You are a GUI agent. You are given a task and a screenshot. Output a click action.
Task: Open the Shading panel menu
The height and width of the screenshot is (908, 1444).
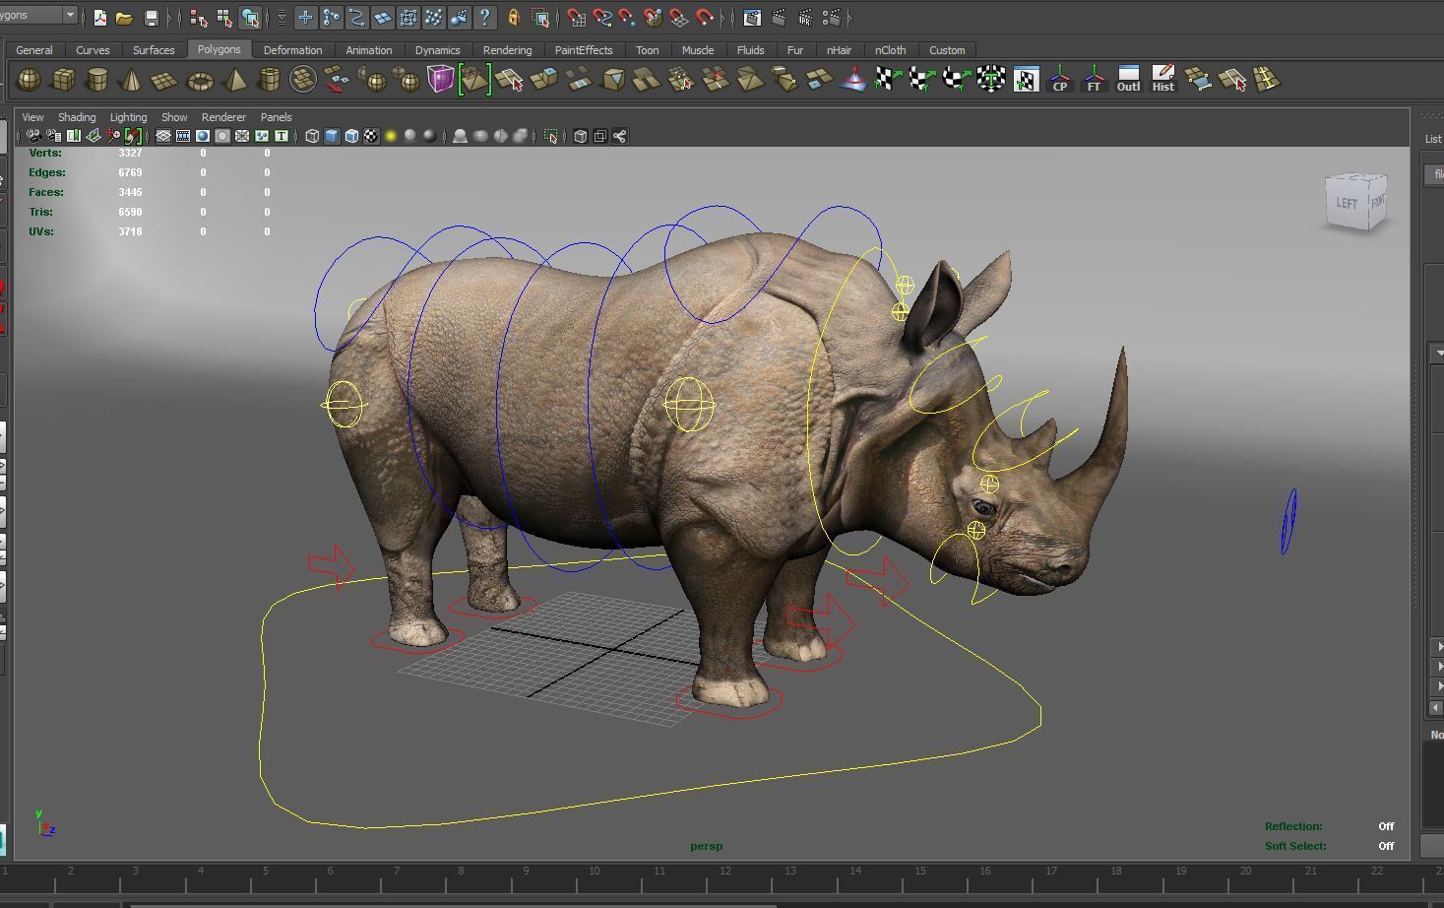77,117
